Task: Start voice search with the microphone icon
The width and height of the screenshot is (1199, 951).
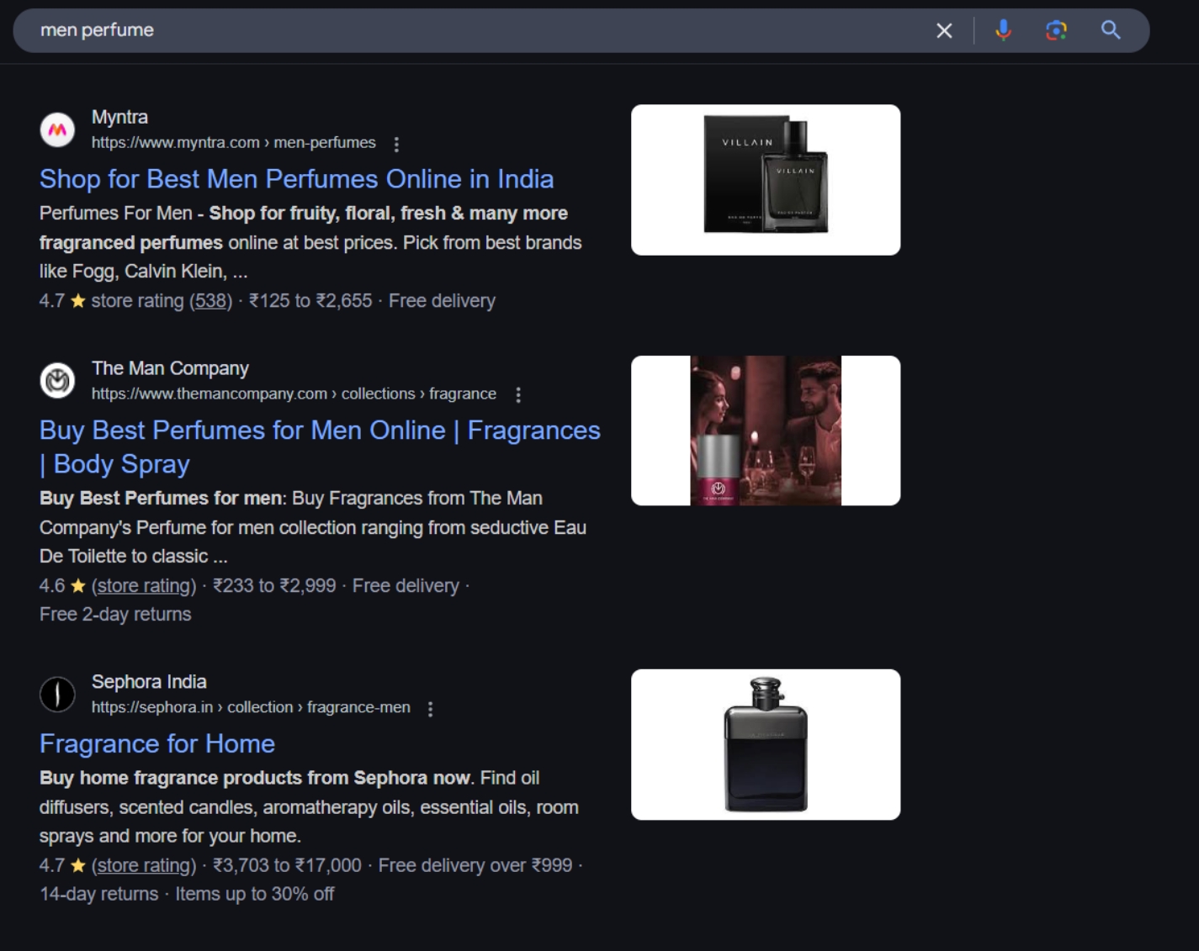Action: point(1003,31)
